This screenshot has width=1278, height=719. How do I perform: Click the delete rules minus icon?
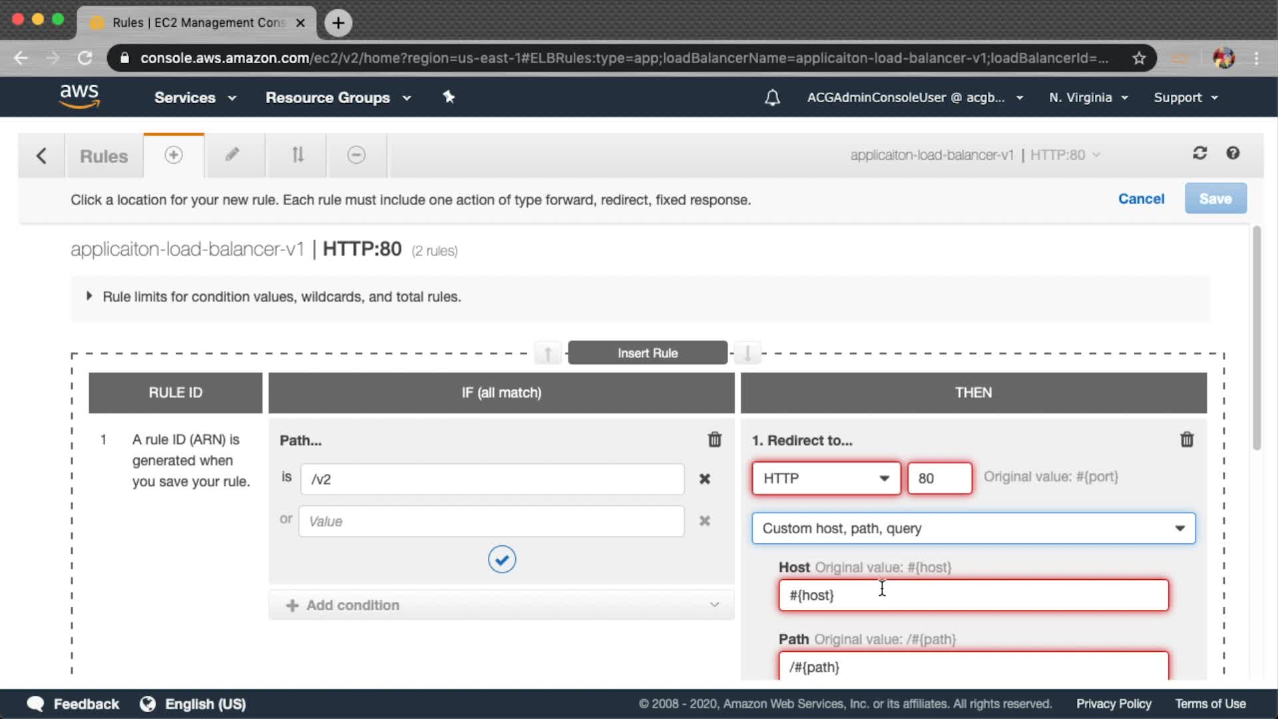click(x=356, y=155)
